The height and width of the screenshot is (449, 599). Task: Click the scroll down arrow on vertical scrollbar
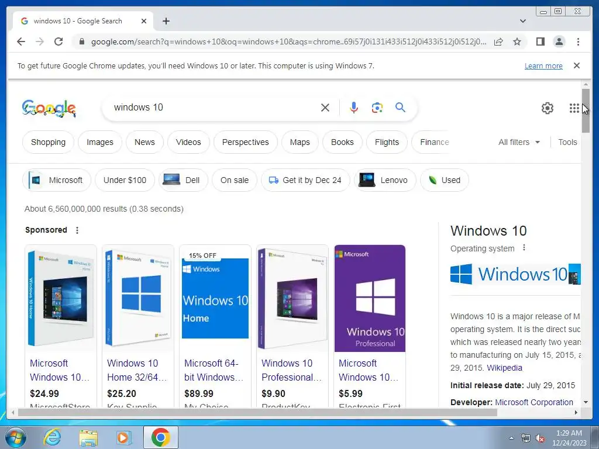pos(586,402)
